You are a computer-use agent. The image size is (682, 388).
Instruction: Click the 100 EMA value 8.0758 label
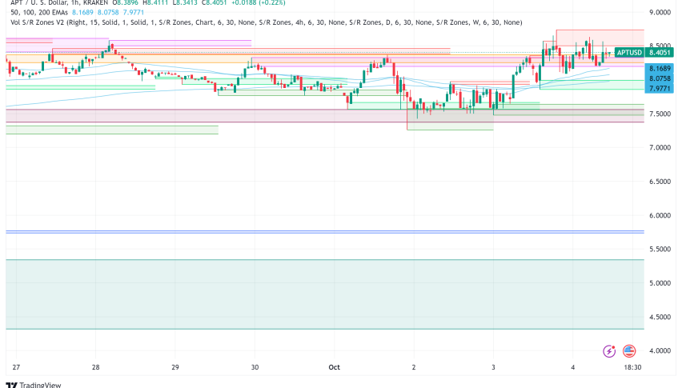660,78
